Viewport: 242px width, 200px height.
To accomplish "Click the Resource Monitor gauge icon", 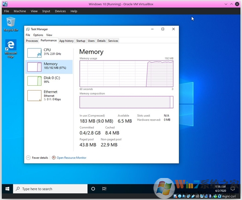I will 54,157.
